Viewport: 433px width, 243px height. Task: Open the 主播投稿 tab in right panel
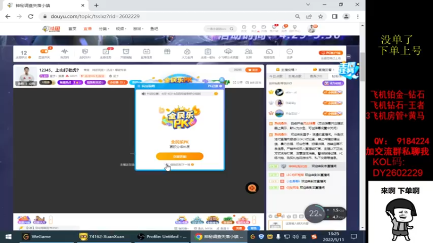point(286,70)
